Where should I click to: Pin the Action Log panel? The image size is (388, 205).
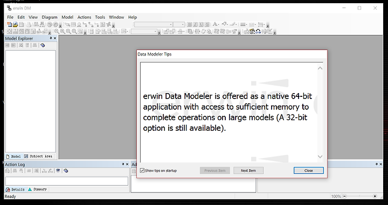click(x=123, y=164)
